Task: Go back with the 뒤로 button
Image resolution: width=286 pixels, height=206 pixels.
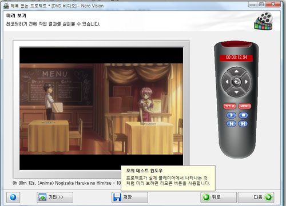Action: click(219, 197)
